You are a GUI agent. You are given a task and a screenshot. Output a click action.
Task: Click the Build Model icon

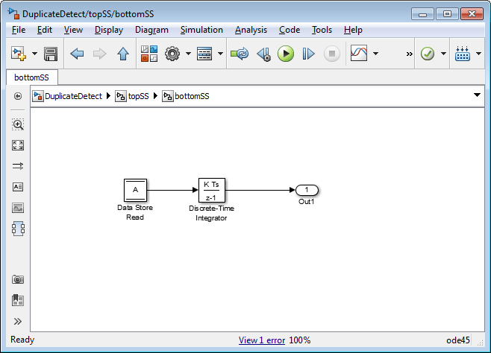pos(463,54)
